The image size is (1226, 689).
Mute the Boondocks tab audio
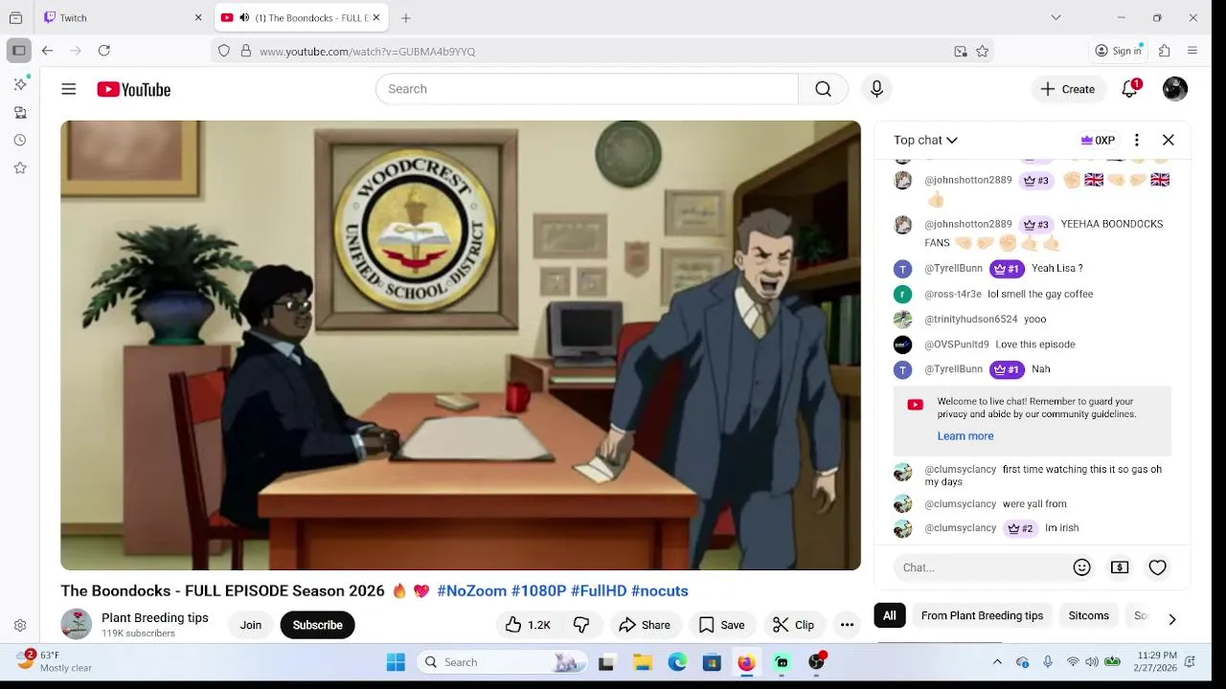[244, 18]
